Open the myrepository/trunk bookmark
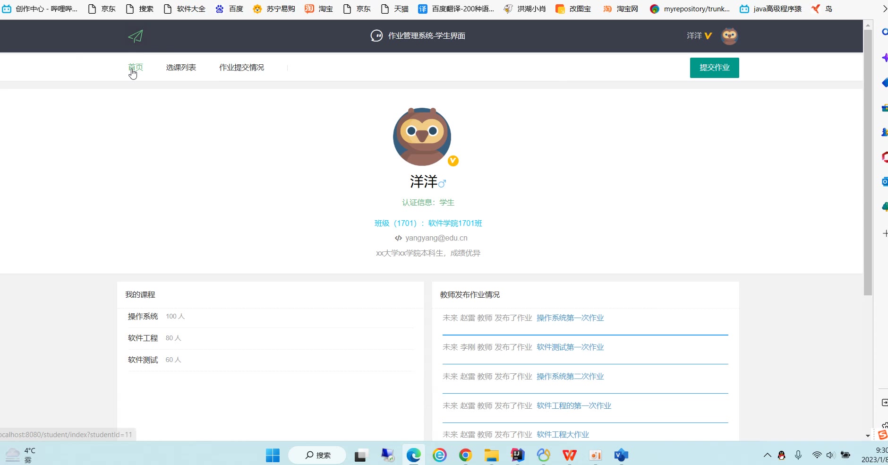The image size is (888, 465). pyautogui.click(x=690, y=9)
